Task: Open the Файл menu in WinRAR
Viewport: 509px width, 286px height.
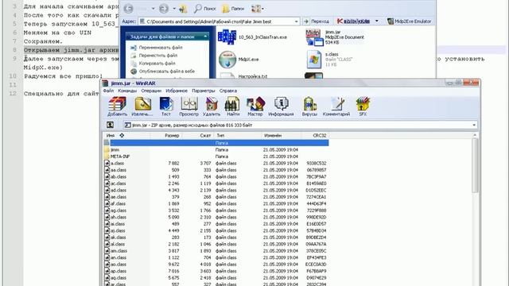Action: pyautogui.click(x=108, y=91)
